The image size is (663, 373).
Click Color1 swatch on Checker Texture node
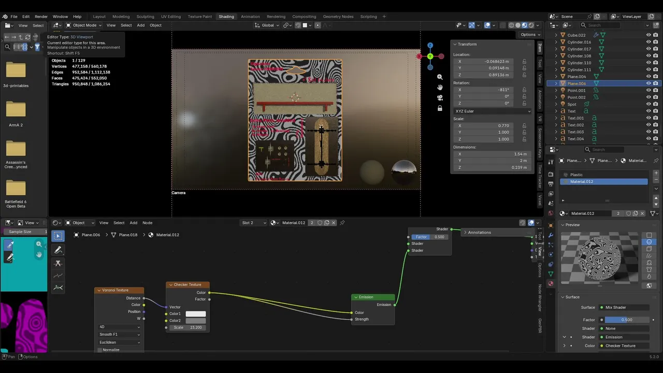pos(196,314)
